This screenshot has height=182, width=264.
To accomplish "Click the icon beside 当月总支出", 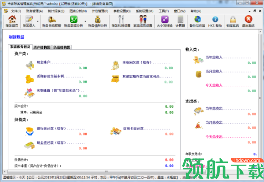I will (x=199, y=125).
